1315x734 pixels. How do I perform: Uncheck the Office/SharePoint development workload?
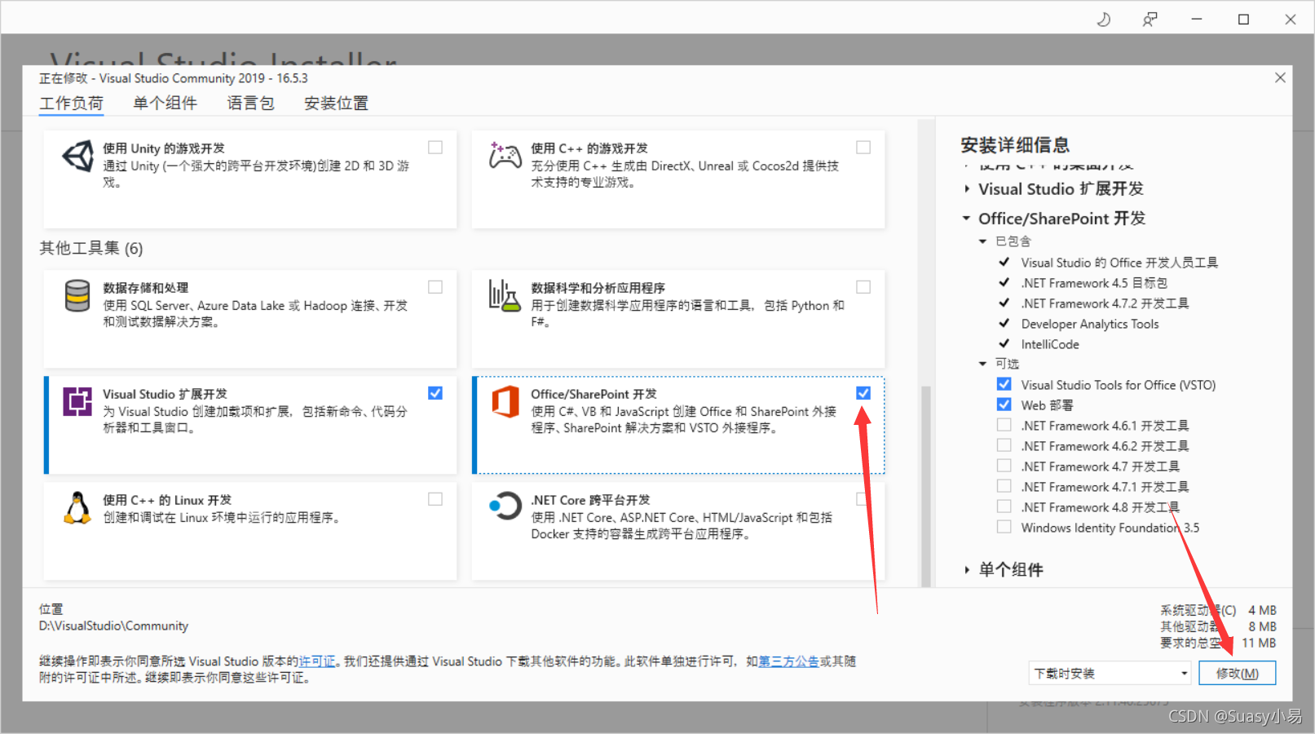[863, 393]
